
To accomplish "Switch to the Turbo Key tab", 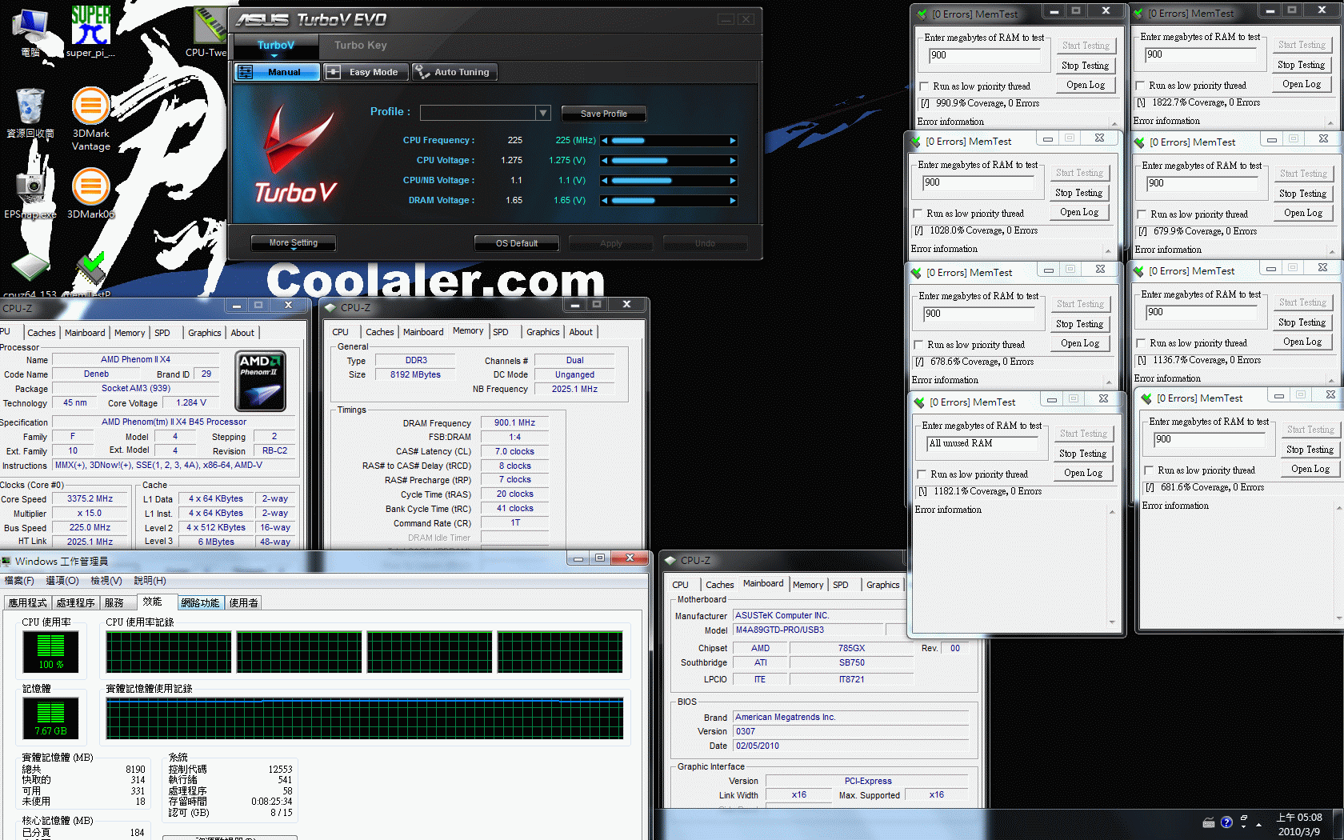I will click(x=360, y=46).
